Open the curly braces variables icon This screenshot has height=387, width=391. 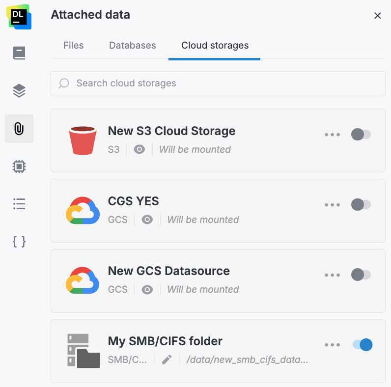19,241
